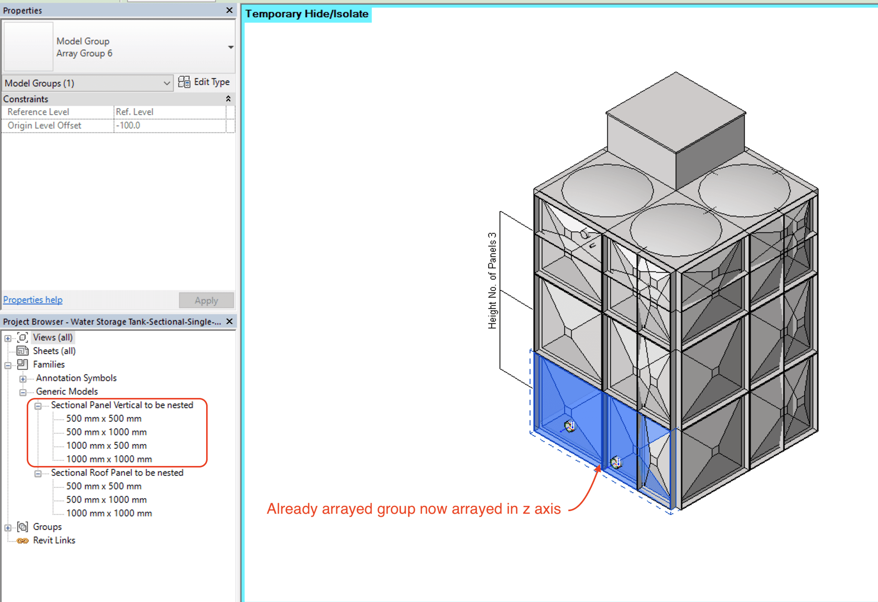Click the Views (all) icon
This screenshot has height=602, width=878.
[23, 337]
